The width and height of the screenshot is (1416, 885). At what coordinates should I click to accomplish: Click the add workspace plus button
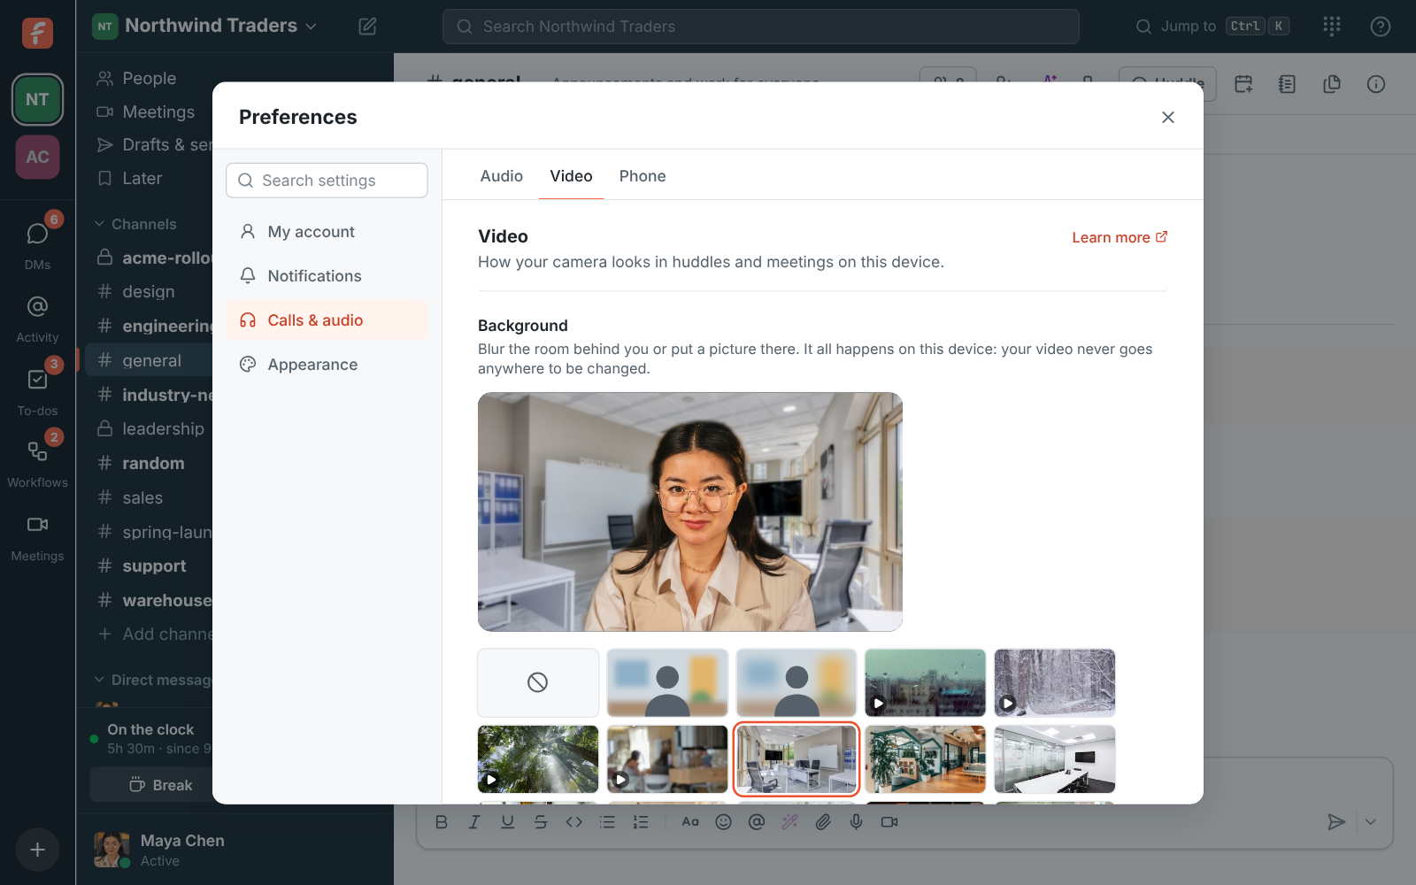click(37, 850)
